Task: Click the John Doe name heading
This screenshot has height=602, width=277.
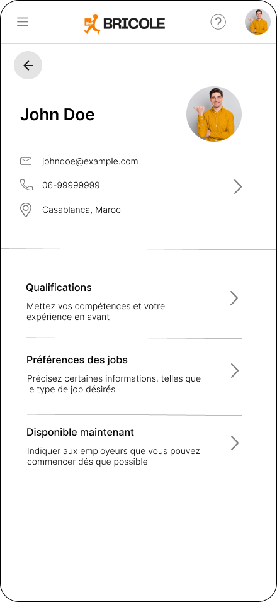Action: (57, 115)
